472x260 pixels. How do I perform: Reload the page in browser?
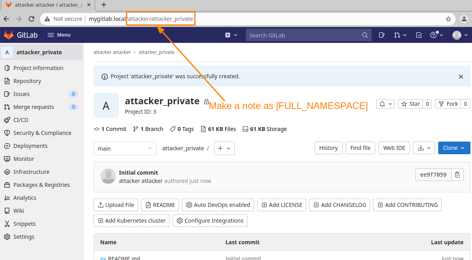point(31,19)
